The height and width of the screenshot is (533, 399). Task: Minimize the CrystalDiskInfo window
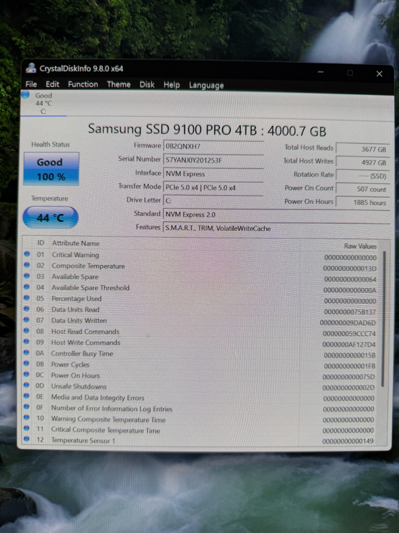pos(321,72)
